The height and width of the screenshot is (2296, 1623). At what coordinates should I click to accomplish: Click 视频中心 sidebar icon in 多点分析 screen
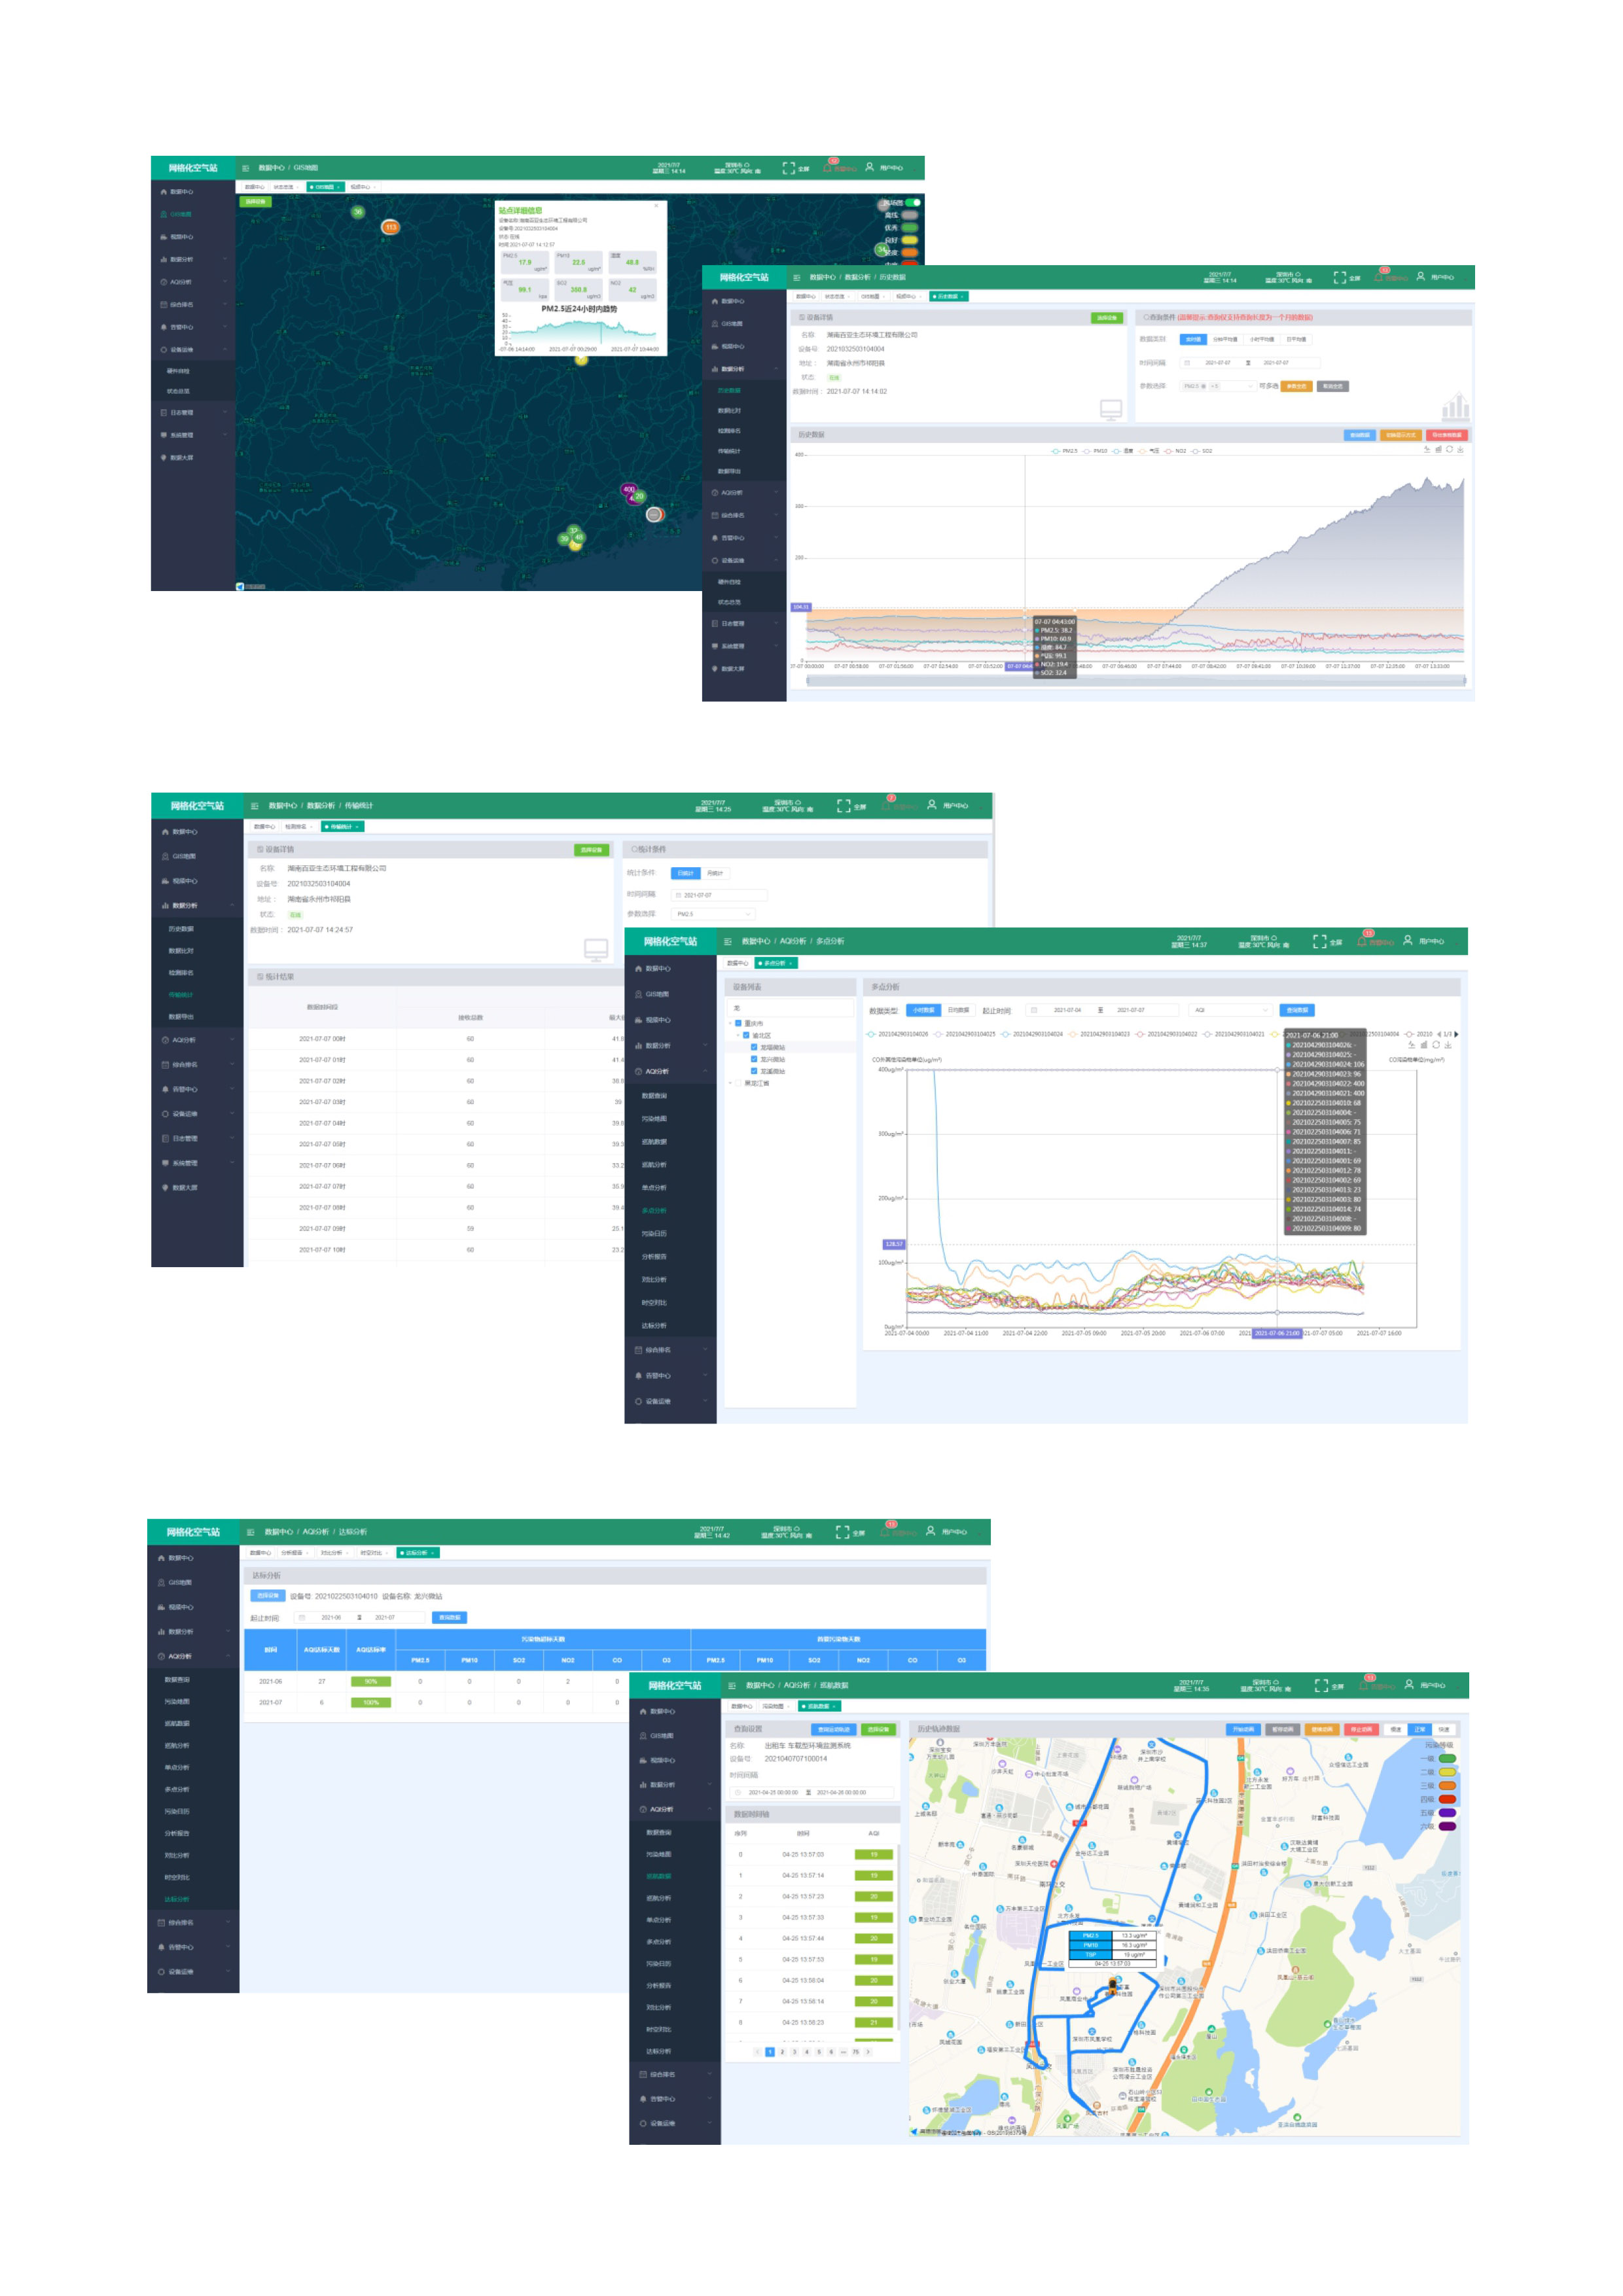pyautogui.click(x=638, y=1020)
